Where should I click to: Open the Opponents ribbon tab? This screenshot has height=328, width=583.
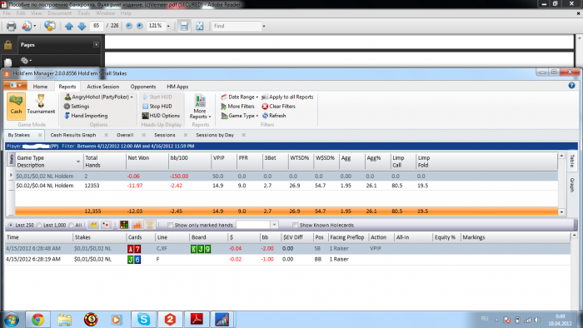[x=143, y=87]
